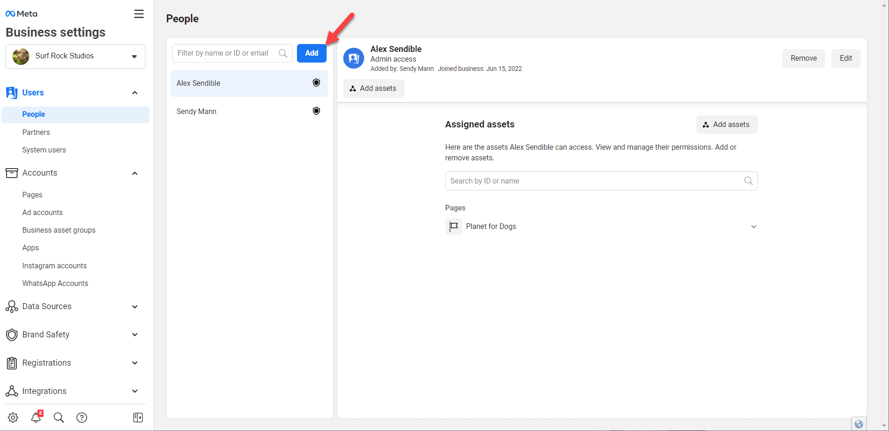Open the hamburger menu beside Meta logo
The width and height of the screenshot is (889, 431).
click(139, 14)
